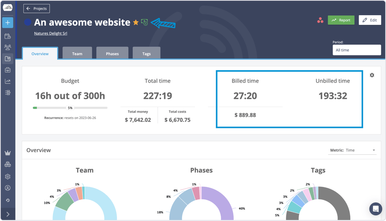
Task: Select the Team tab
Action: coord(77,54)
